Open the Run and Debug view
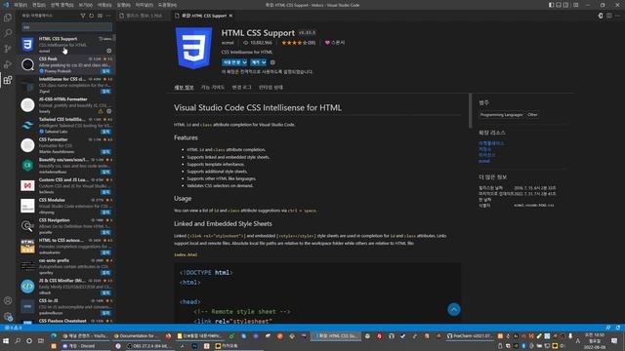This screenshot has width=625, height=351. pos(8,64)
